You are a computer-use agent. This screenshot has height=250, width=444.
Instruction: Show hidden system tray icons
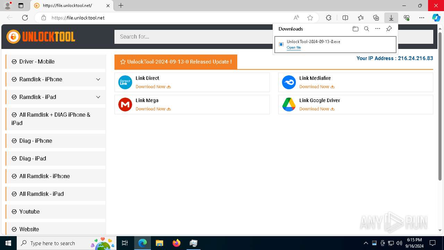coord(366,243)
